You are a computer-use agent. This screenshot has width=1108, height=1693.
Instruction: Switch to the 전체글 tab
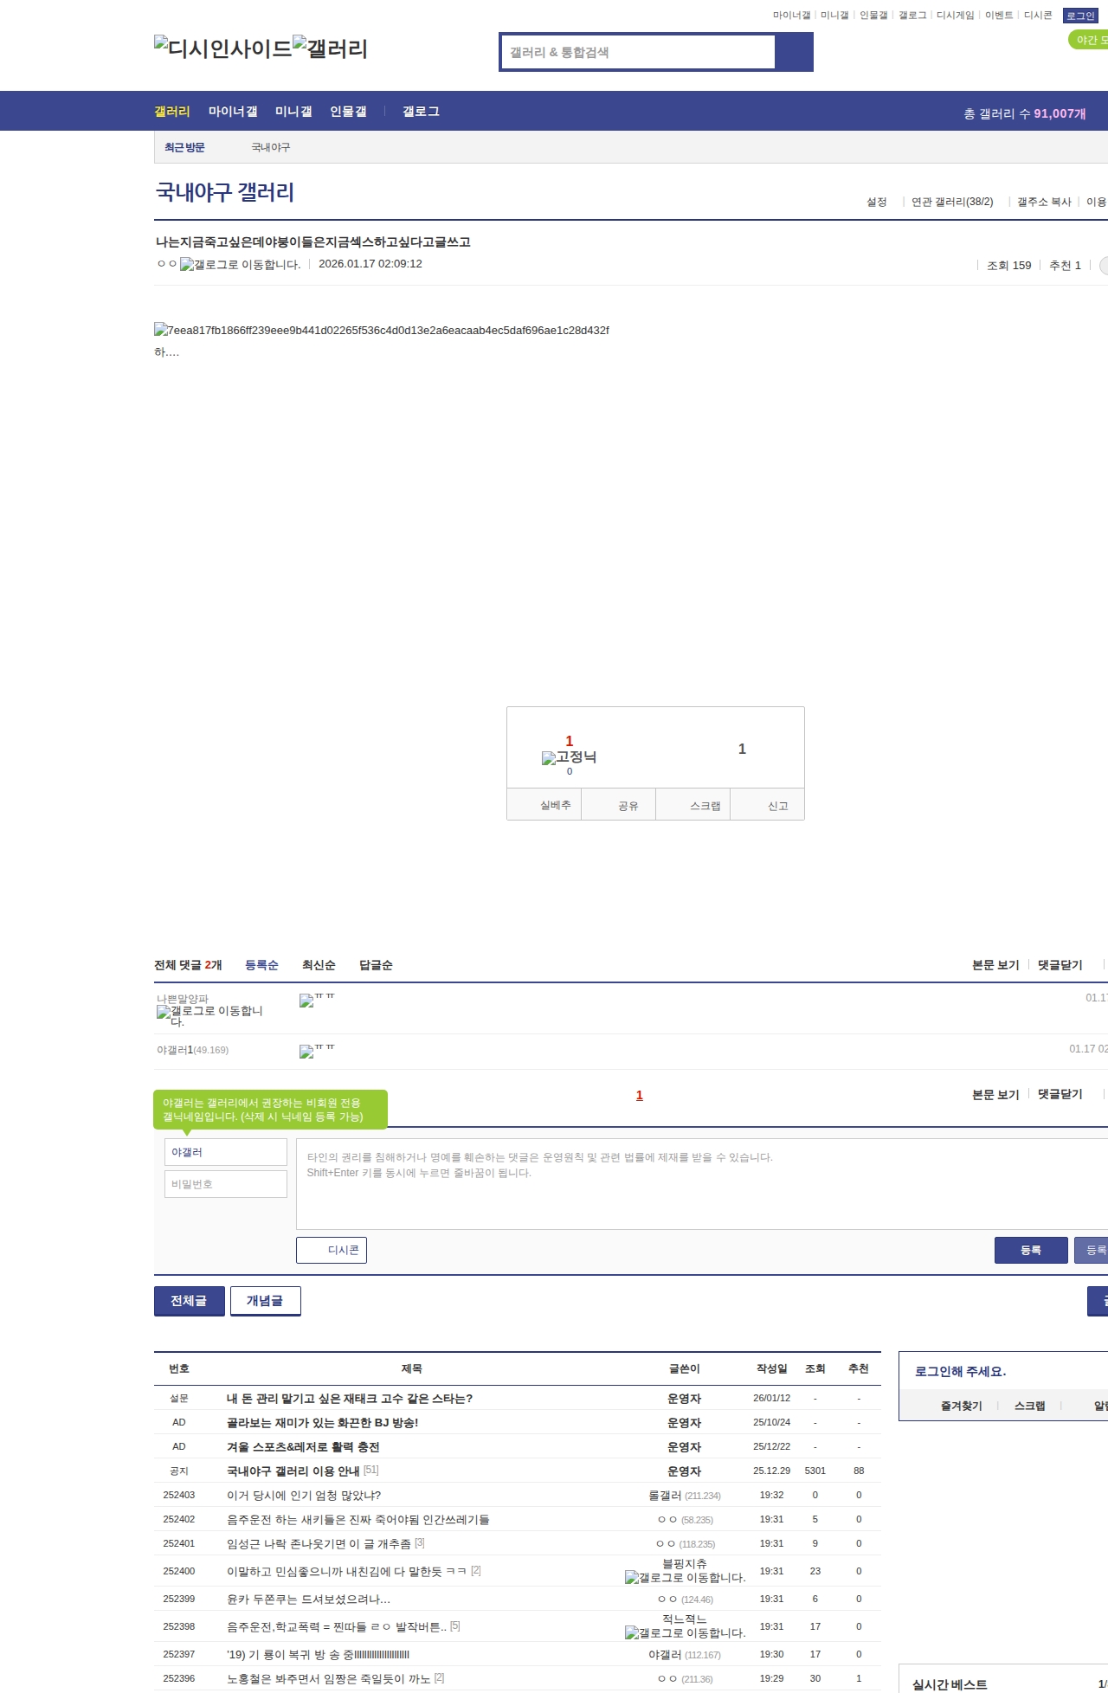click(189, 1301)
